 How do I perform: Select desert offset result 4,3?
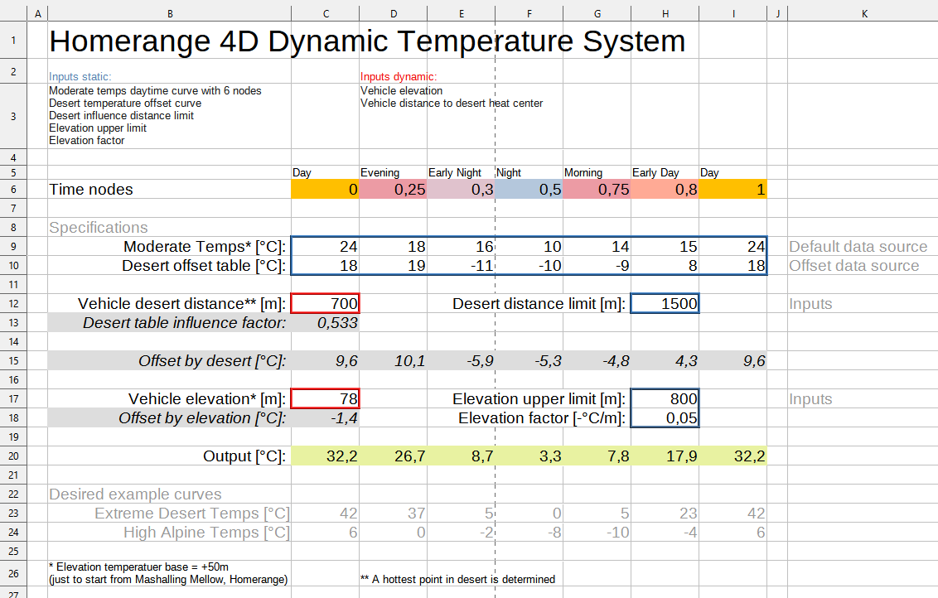pyautogui.click(x=665, y=360)
